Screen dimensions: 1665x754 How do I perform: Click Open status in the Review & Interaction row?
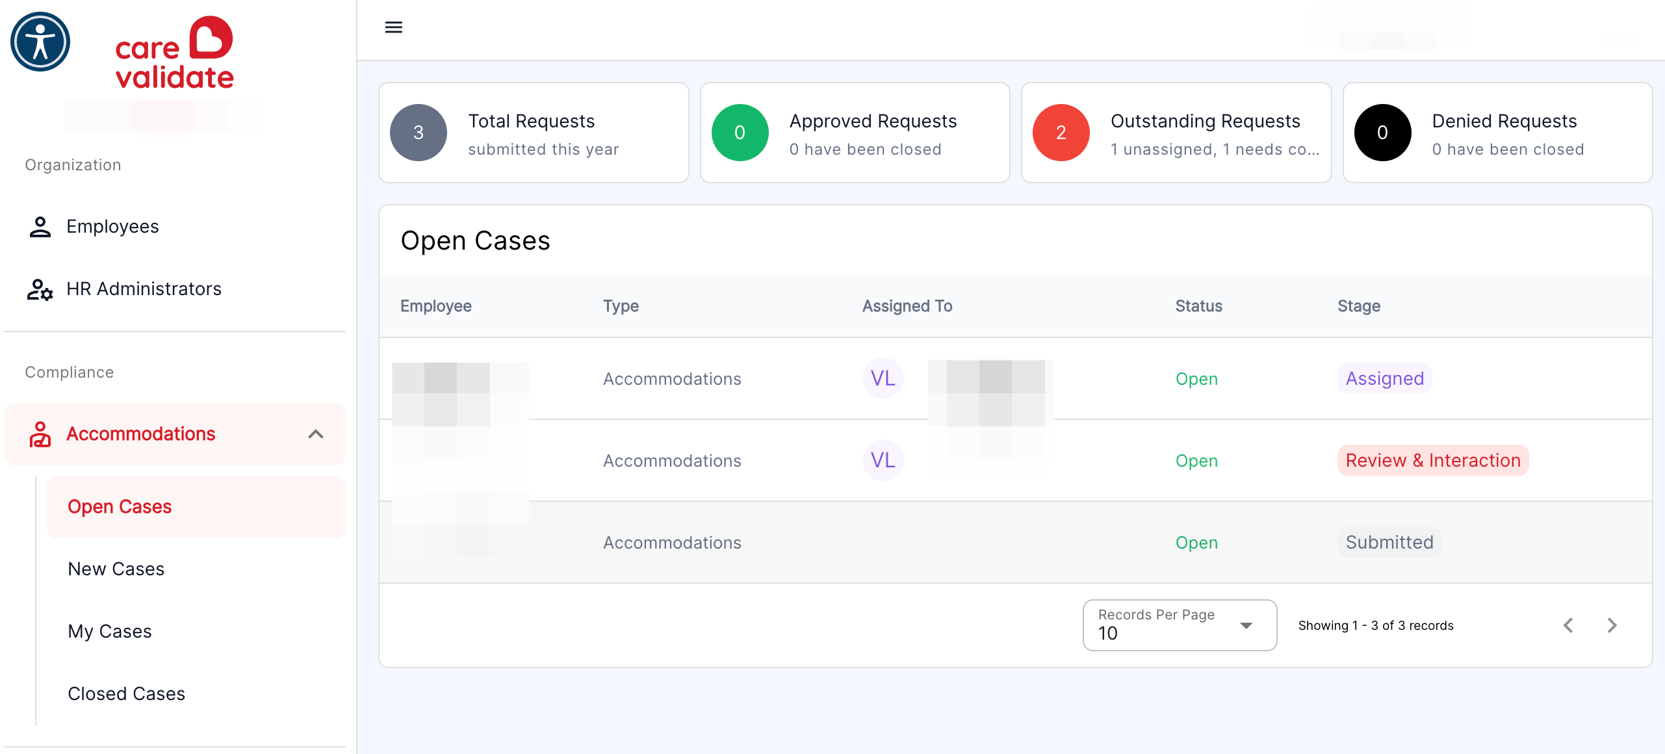click(x=1196, y=461)
